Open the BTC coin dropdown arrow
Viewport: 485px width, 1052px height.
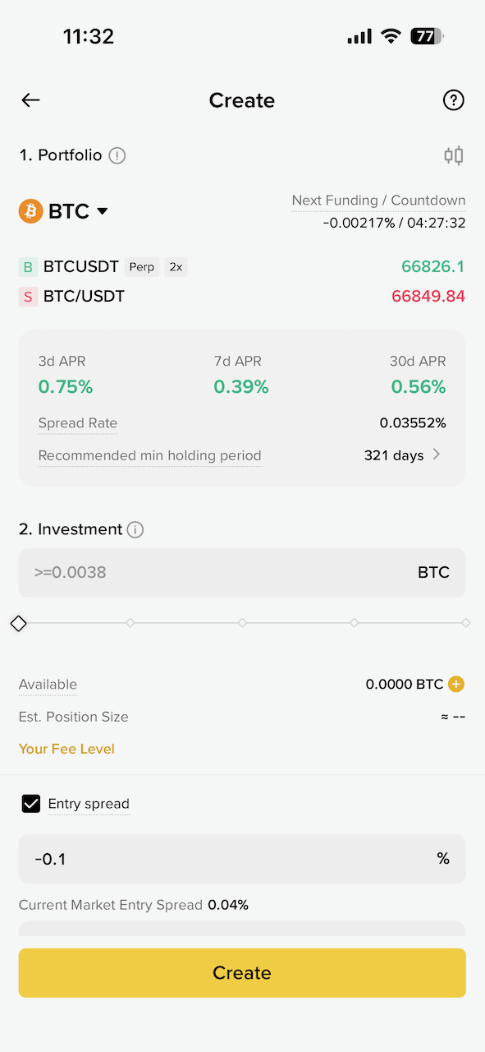coord(103,211)
